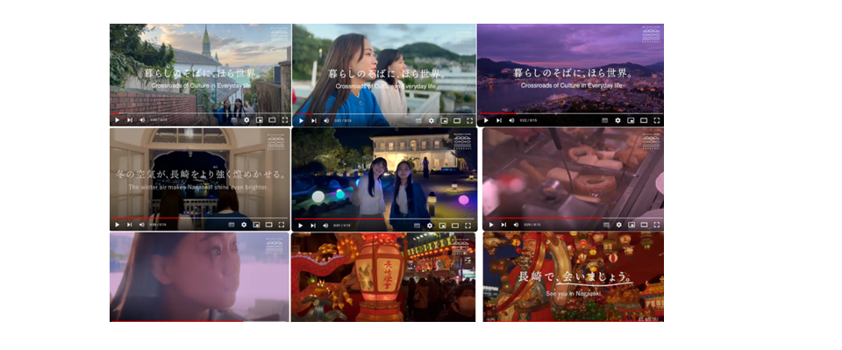
Task: Skip to next on the blurry food stall video
Action: [503, 225]
